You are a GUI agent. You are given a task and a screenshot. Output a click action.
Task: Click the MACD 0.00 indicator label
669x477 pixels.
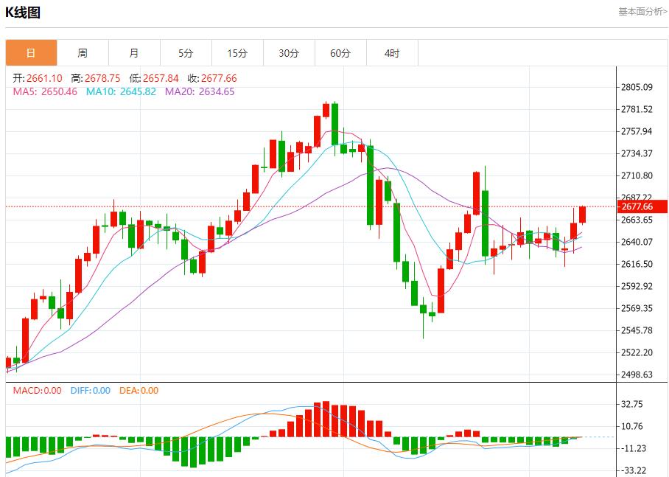(38, 391)
